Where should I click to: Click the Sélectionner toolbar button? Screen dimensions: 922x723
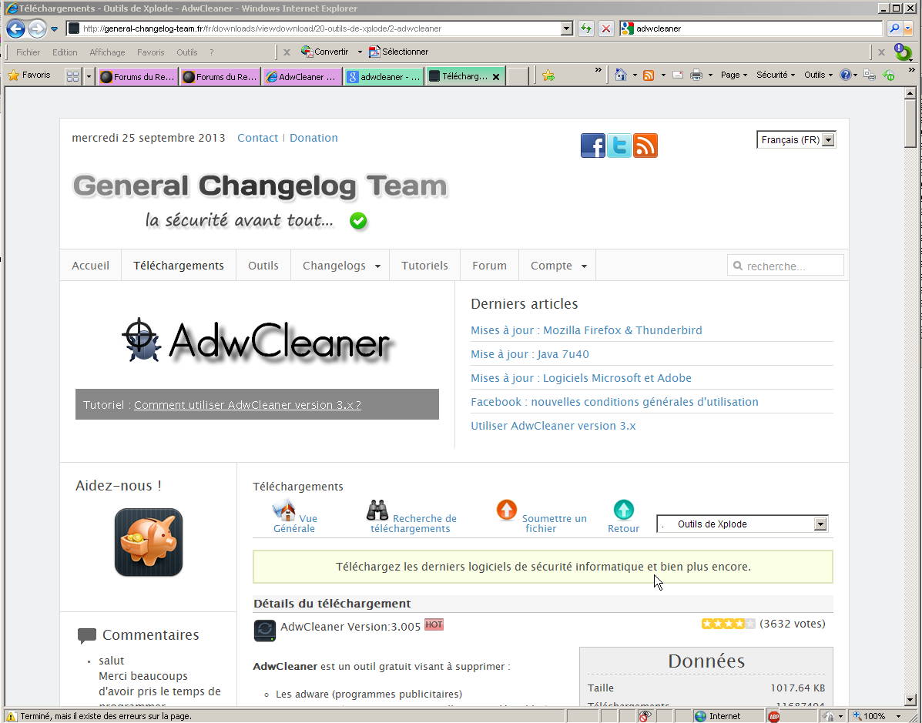click(399, 52)
